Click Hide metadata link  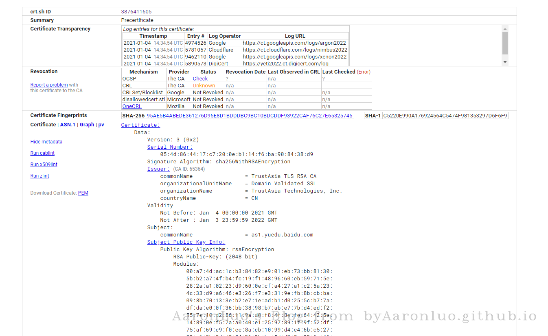(x=46, y=142)
